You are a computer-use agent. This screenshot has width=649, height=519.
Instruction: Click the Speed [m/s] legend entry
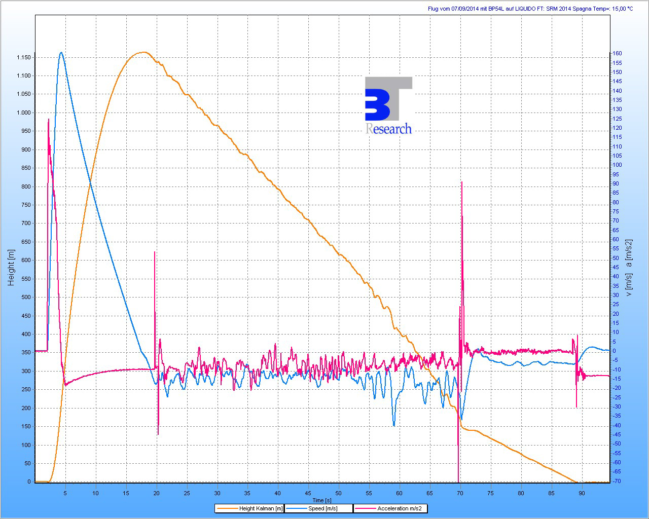pyautogui.click(x=318, y=508)
